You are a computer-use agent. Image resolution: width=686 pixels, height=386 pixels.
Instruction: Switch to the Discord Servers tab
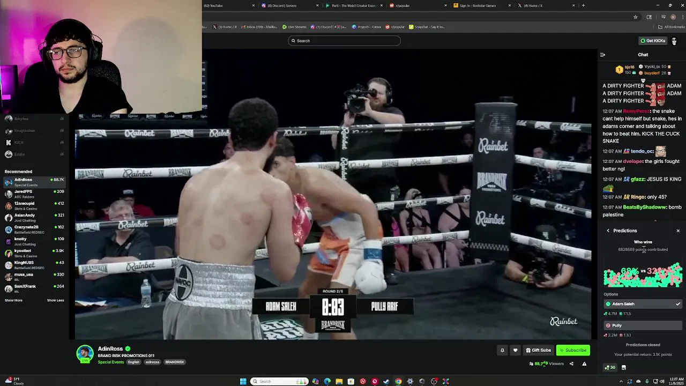click(289, 5)
